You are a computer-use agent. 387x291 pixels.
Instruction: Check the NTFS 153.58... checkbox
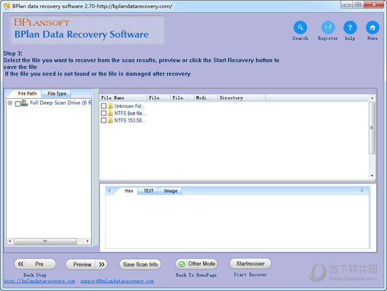[104, 121]
